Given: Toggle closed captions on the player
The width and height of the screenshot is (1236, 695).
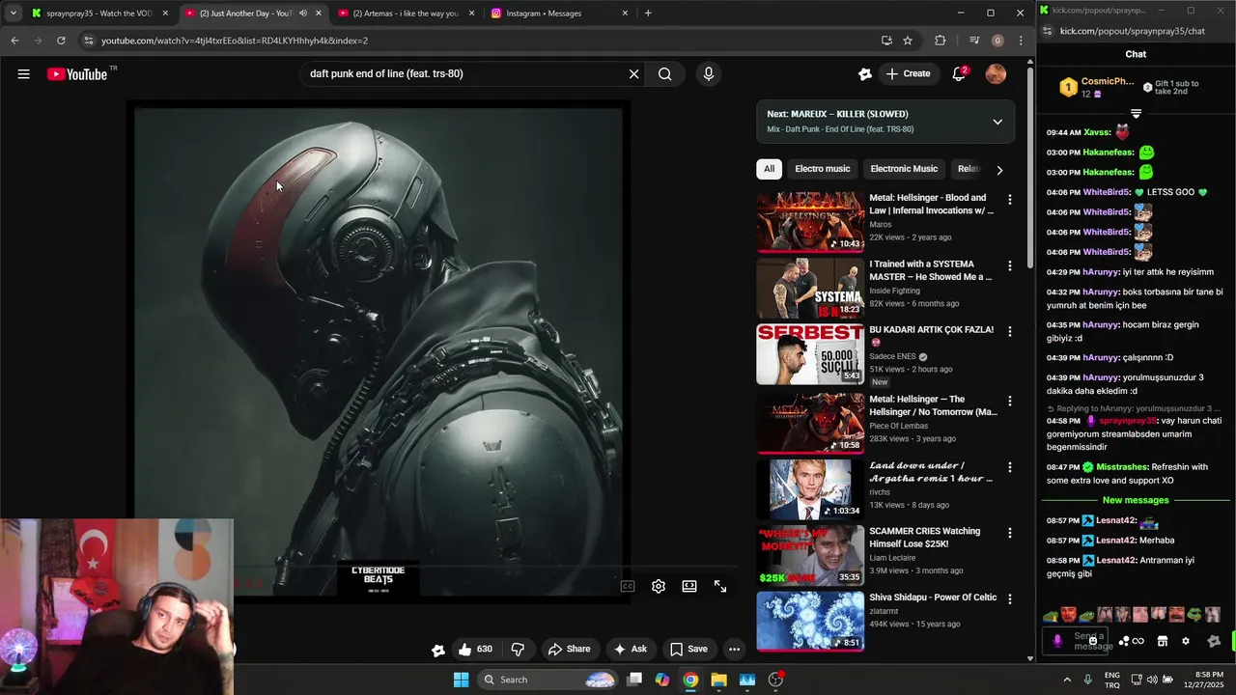Looking at the screenshot, I should (628, 586).
